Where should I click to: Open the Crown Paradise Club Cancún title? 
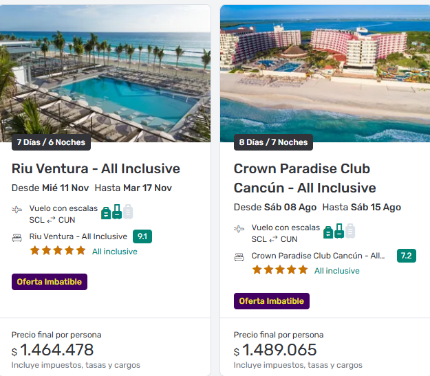click(x=305, y=178)
